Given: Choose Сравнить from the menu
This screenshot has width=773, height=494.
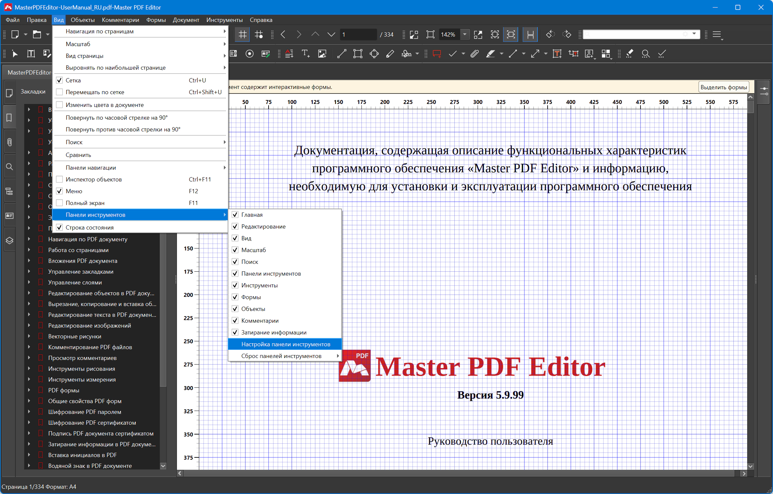Looking at the screenshot, I should click(140, 155).
